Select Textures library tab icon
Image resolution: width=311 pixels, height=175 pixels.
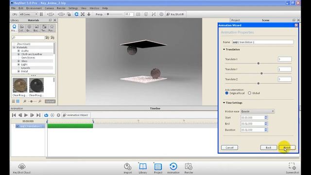[x=44, y=28]
